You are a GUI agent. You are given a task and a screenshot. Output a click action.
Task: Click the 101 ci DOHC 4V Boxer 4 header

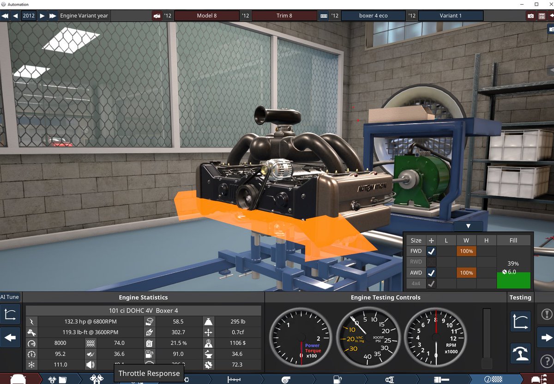143,311
